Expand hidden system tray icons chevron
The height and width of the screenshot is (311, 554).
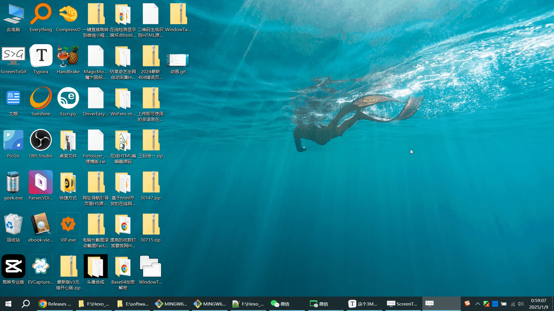tap(477, 304)
